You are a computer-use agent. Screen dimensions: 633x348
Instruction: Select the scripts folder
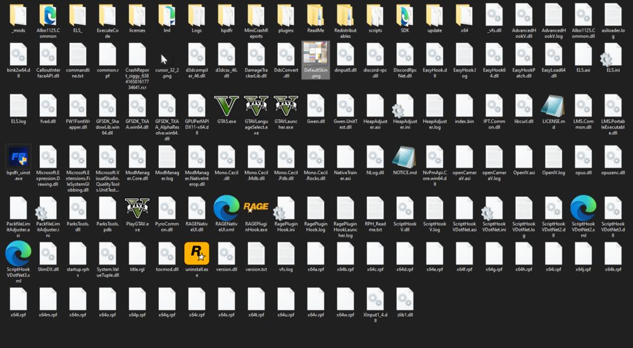coord(375,15)
